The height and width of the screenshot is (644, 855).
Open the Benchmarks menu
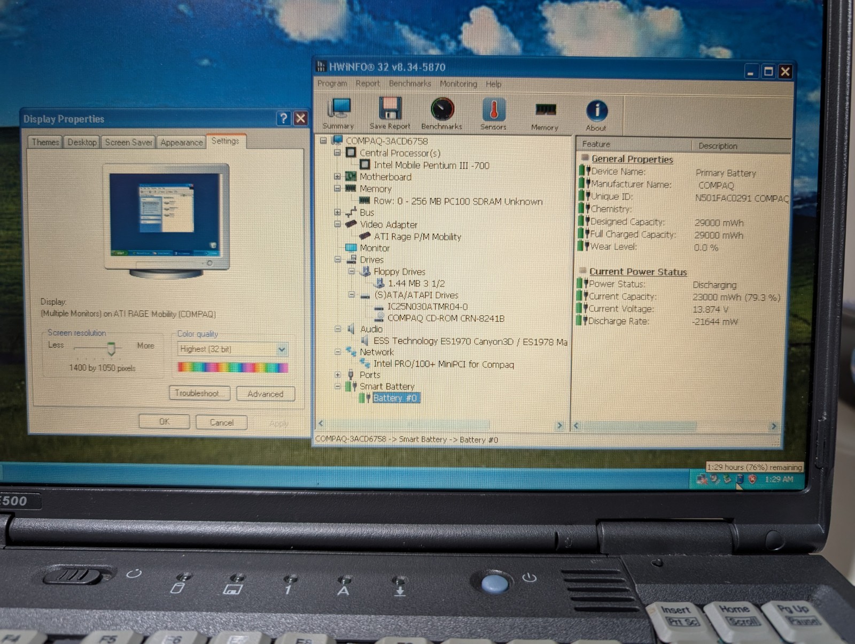click(x=410, y=83)
